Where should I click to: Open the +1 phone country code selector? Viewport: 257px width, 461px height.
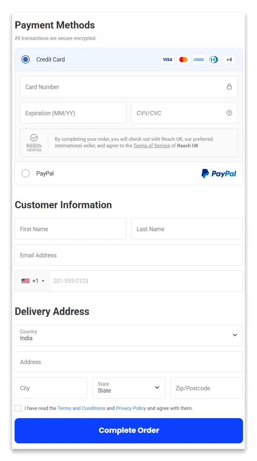tap(32, 281)
